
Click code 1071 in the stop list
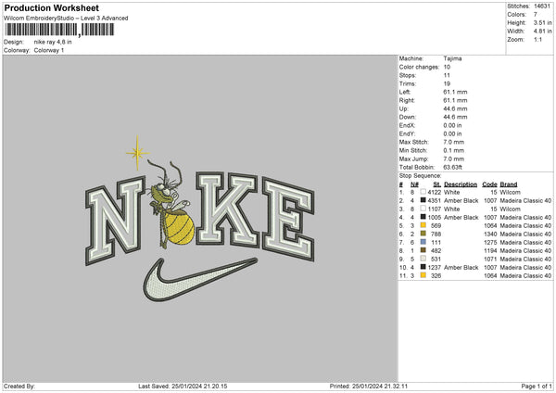coord(490,259)
